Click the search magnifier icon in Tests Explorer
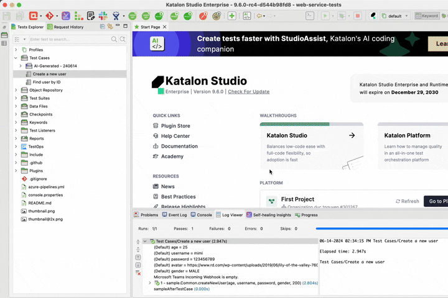Image resolution: width=448 pixels, height=298 pixels. [114, 39]
